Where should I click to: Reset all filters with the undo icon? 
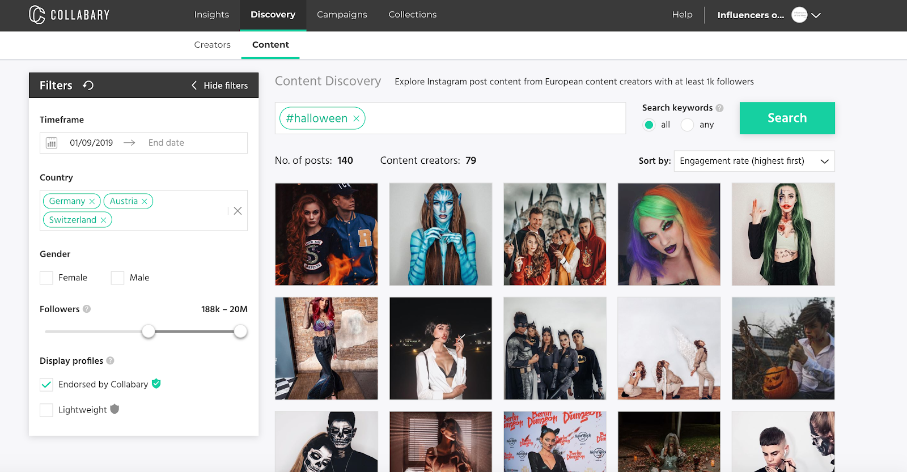[88, 86]
